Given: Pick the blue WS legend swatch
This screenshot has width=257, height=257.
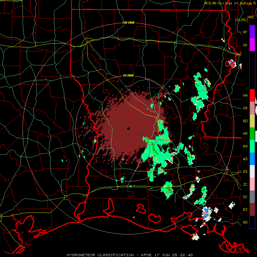Looking at the screenshot, I should pyautogui.click(x=252, y=159).
